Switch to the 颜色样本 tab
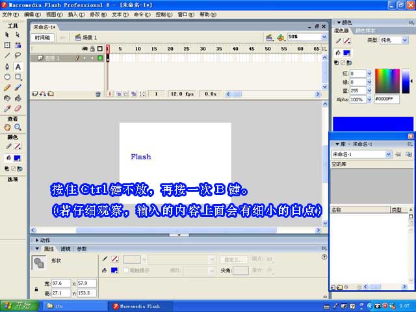This screenshot has width=416, height=312. pyautogui.click(x=365, y=31)
